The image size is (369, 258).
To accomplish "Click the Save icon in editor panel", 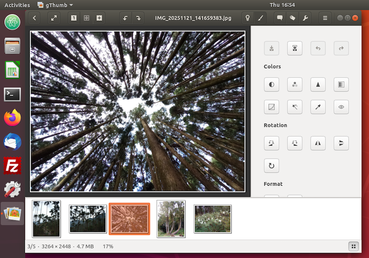I will (x=272, y=48).
